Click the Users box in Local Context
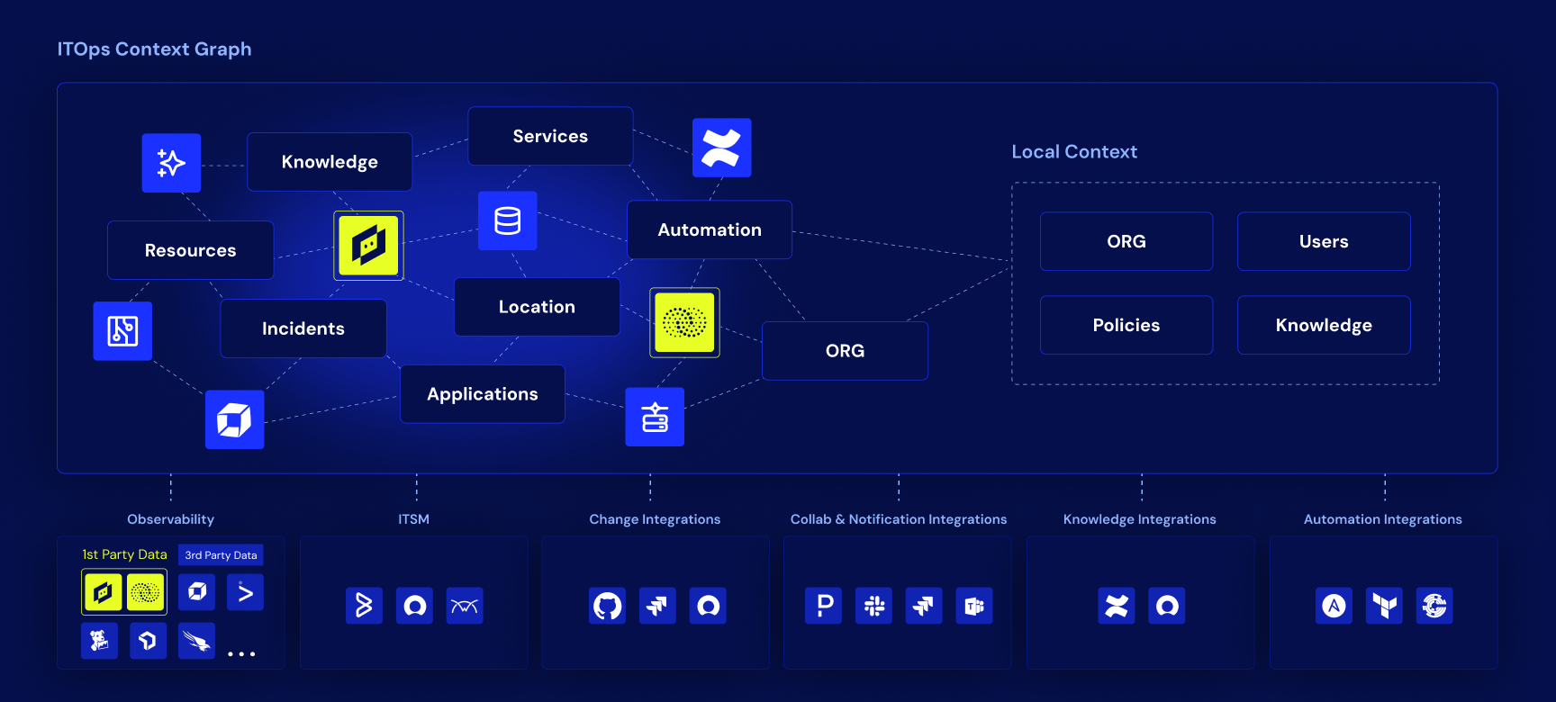This screenshot has height=702, width=1556. click(1324, 241)
